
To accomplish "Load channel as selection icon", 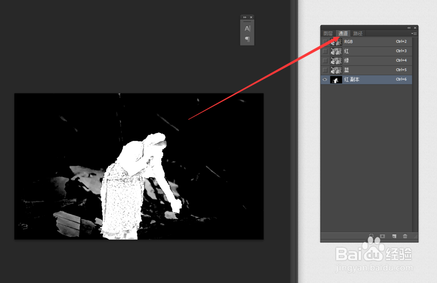I will pyautogui.click(x=371, y=236).
